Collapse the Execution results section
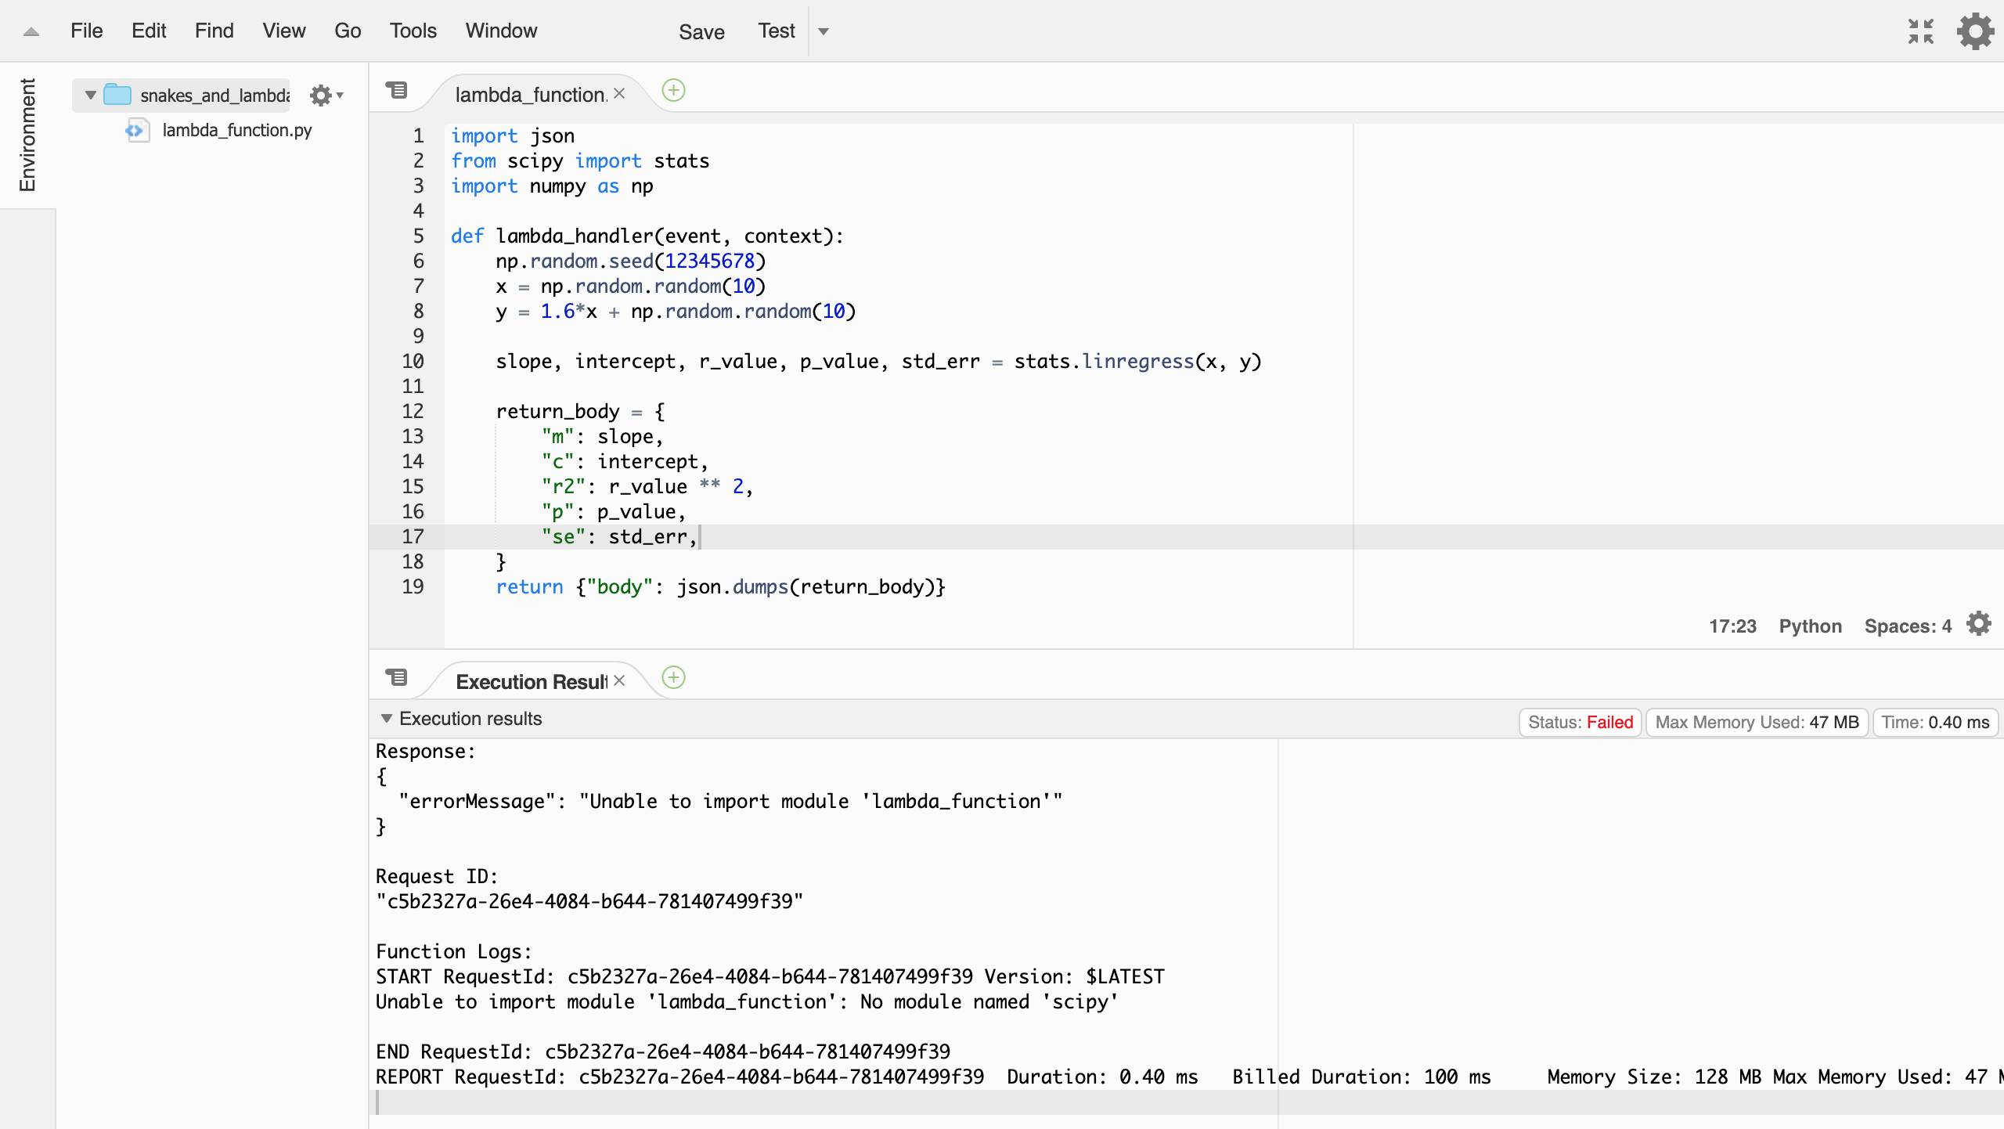The width and height of the screenshot is (2004, 1129). 386,719
